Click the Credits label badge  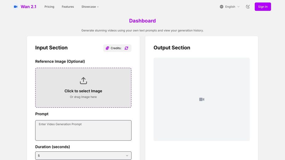(116, 48)
